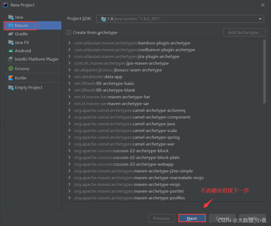Expand jira-plugin-archetype entry
This screenshot has height=226, width=271.
pos(69,56)
